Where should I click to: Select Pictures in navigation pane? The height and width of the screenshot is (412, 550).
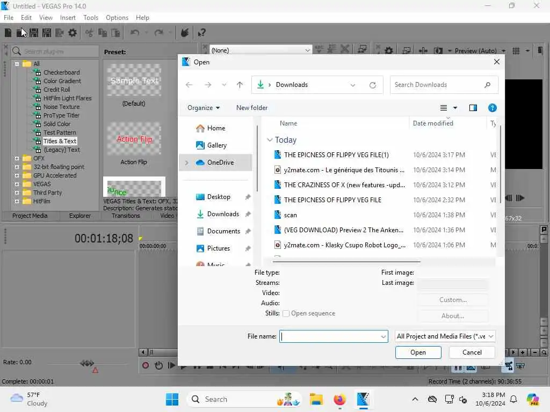(x=218, y=248)
